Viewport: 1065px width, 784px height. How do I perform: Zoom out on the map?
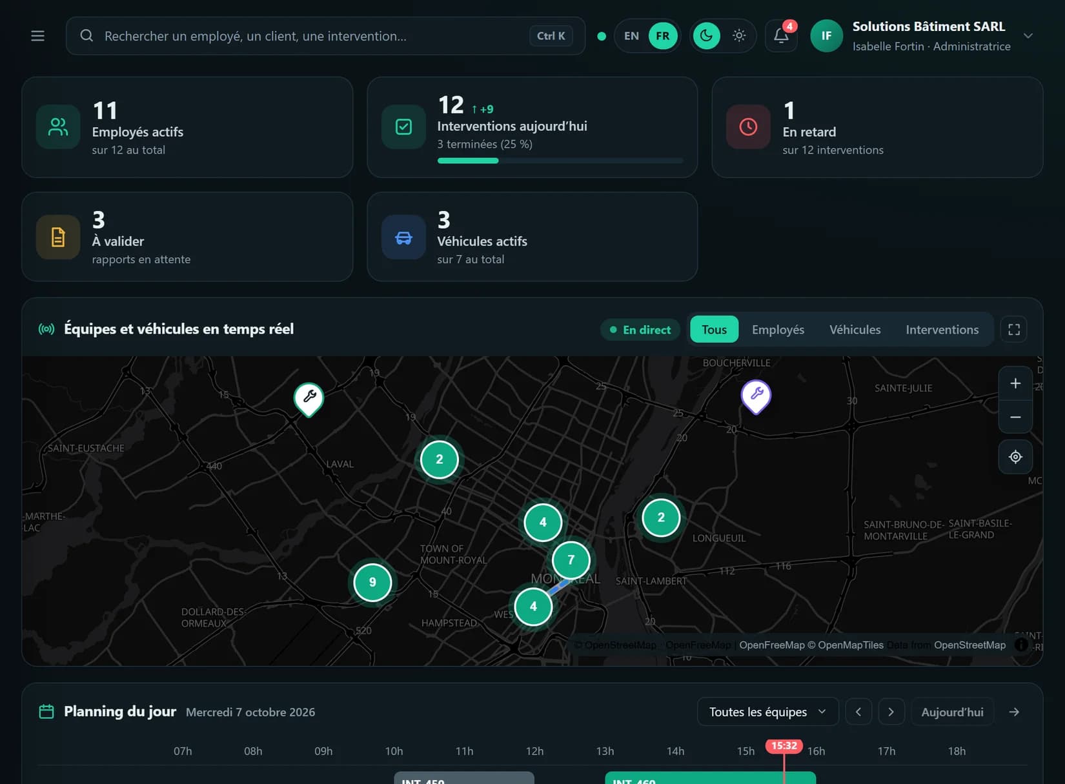tap(1015, 417)
